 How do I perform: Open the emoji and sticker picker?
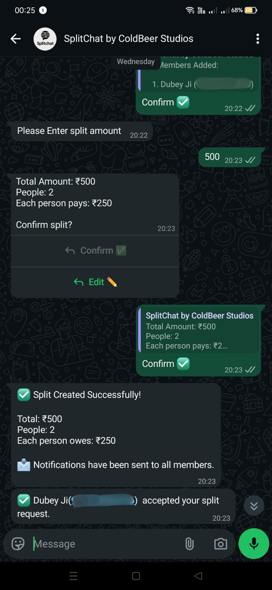coord(17,544)
